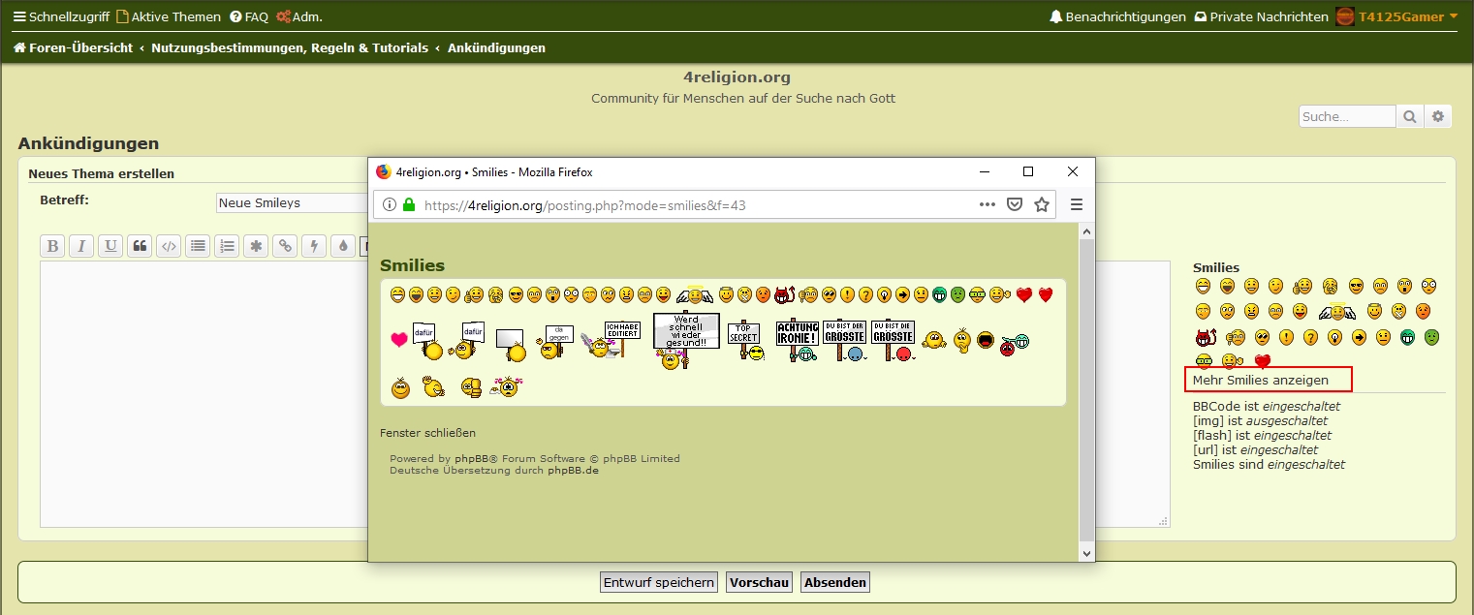The width and height of the screenshot is (1474, 615).
Task: Click the red devil smiley in sidebar
Action: (1205, 337)
